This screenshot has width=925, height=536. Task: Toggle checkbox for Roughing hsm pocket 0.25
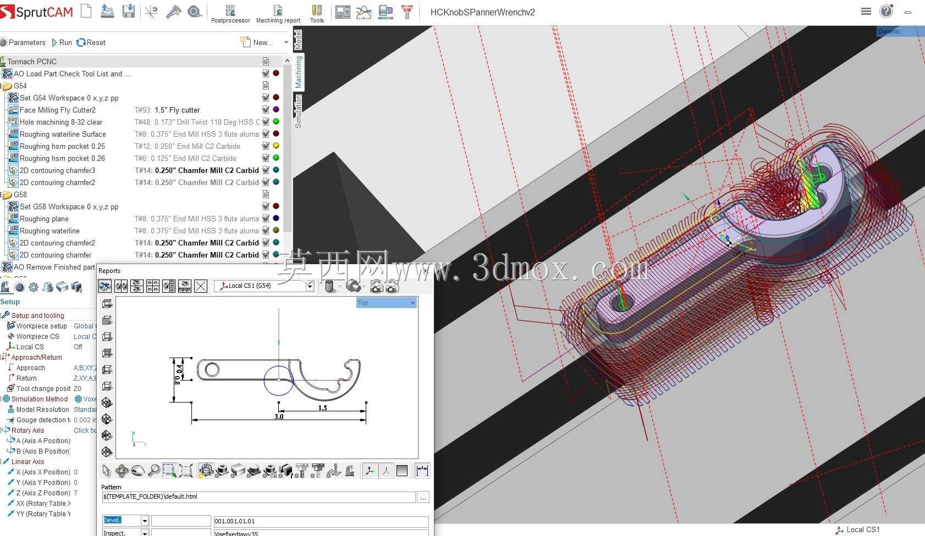266,146
